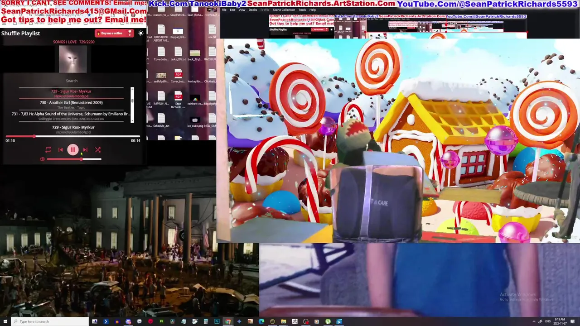
Task: Mute the player with the speaker icon
Action: tap(42, 159)
